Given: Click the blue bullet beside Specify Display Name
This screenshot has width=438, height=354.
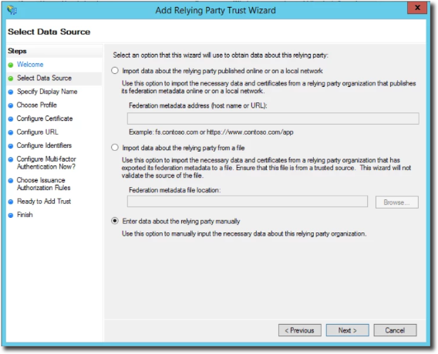Looking at the screenshot, I should click(11, 92).
